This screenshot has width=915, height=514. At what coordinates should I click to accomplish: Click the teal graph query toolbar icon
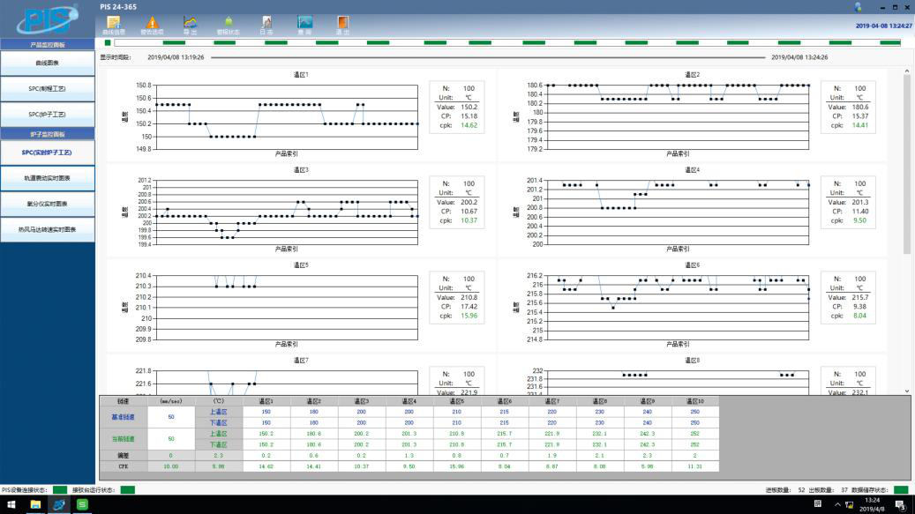[304, 23]
